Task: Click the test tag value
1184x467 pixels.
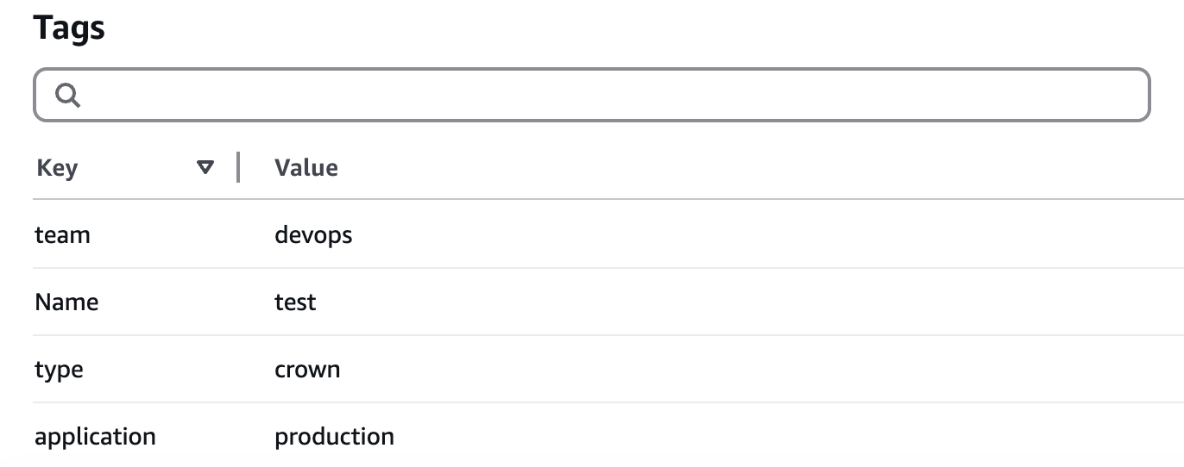Action: pyautogui.click(x=295, y=302)
